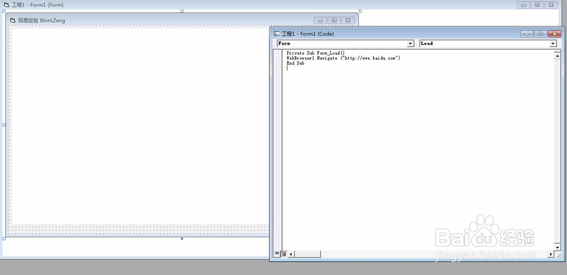Image resolution: width=567 pixels, height=275 pixels.
Task: Restore the Form1 (Form) designer window
Action: pyautogui.click(x=538, y=5)
